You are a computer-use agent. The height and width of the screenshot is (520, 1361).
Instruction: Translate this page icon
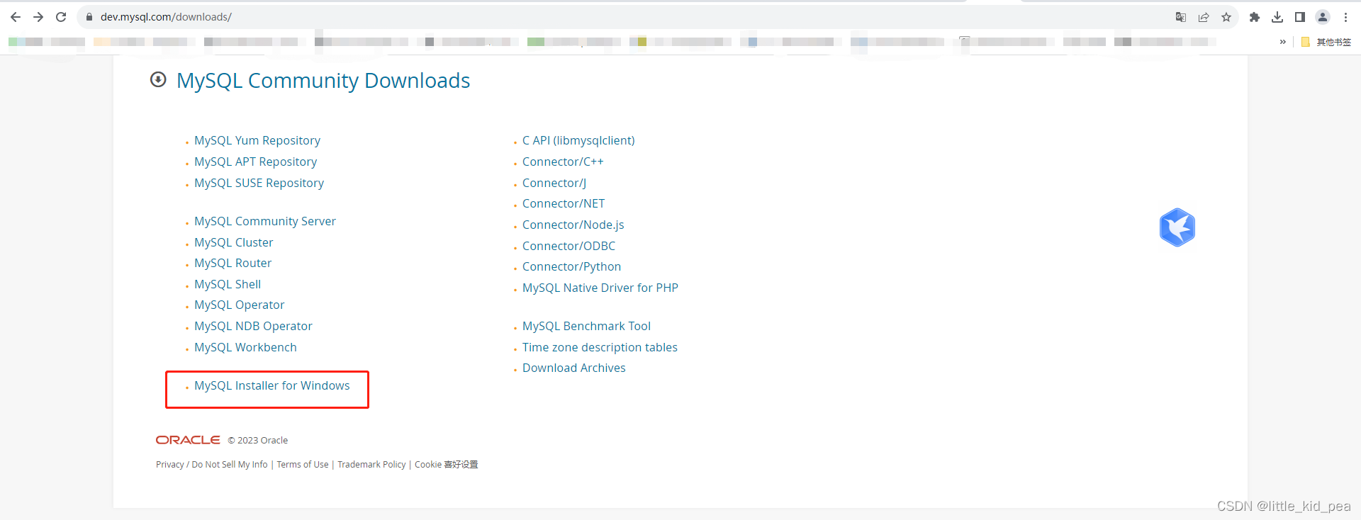point(1181,17)
